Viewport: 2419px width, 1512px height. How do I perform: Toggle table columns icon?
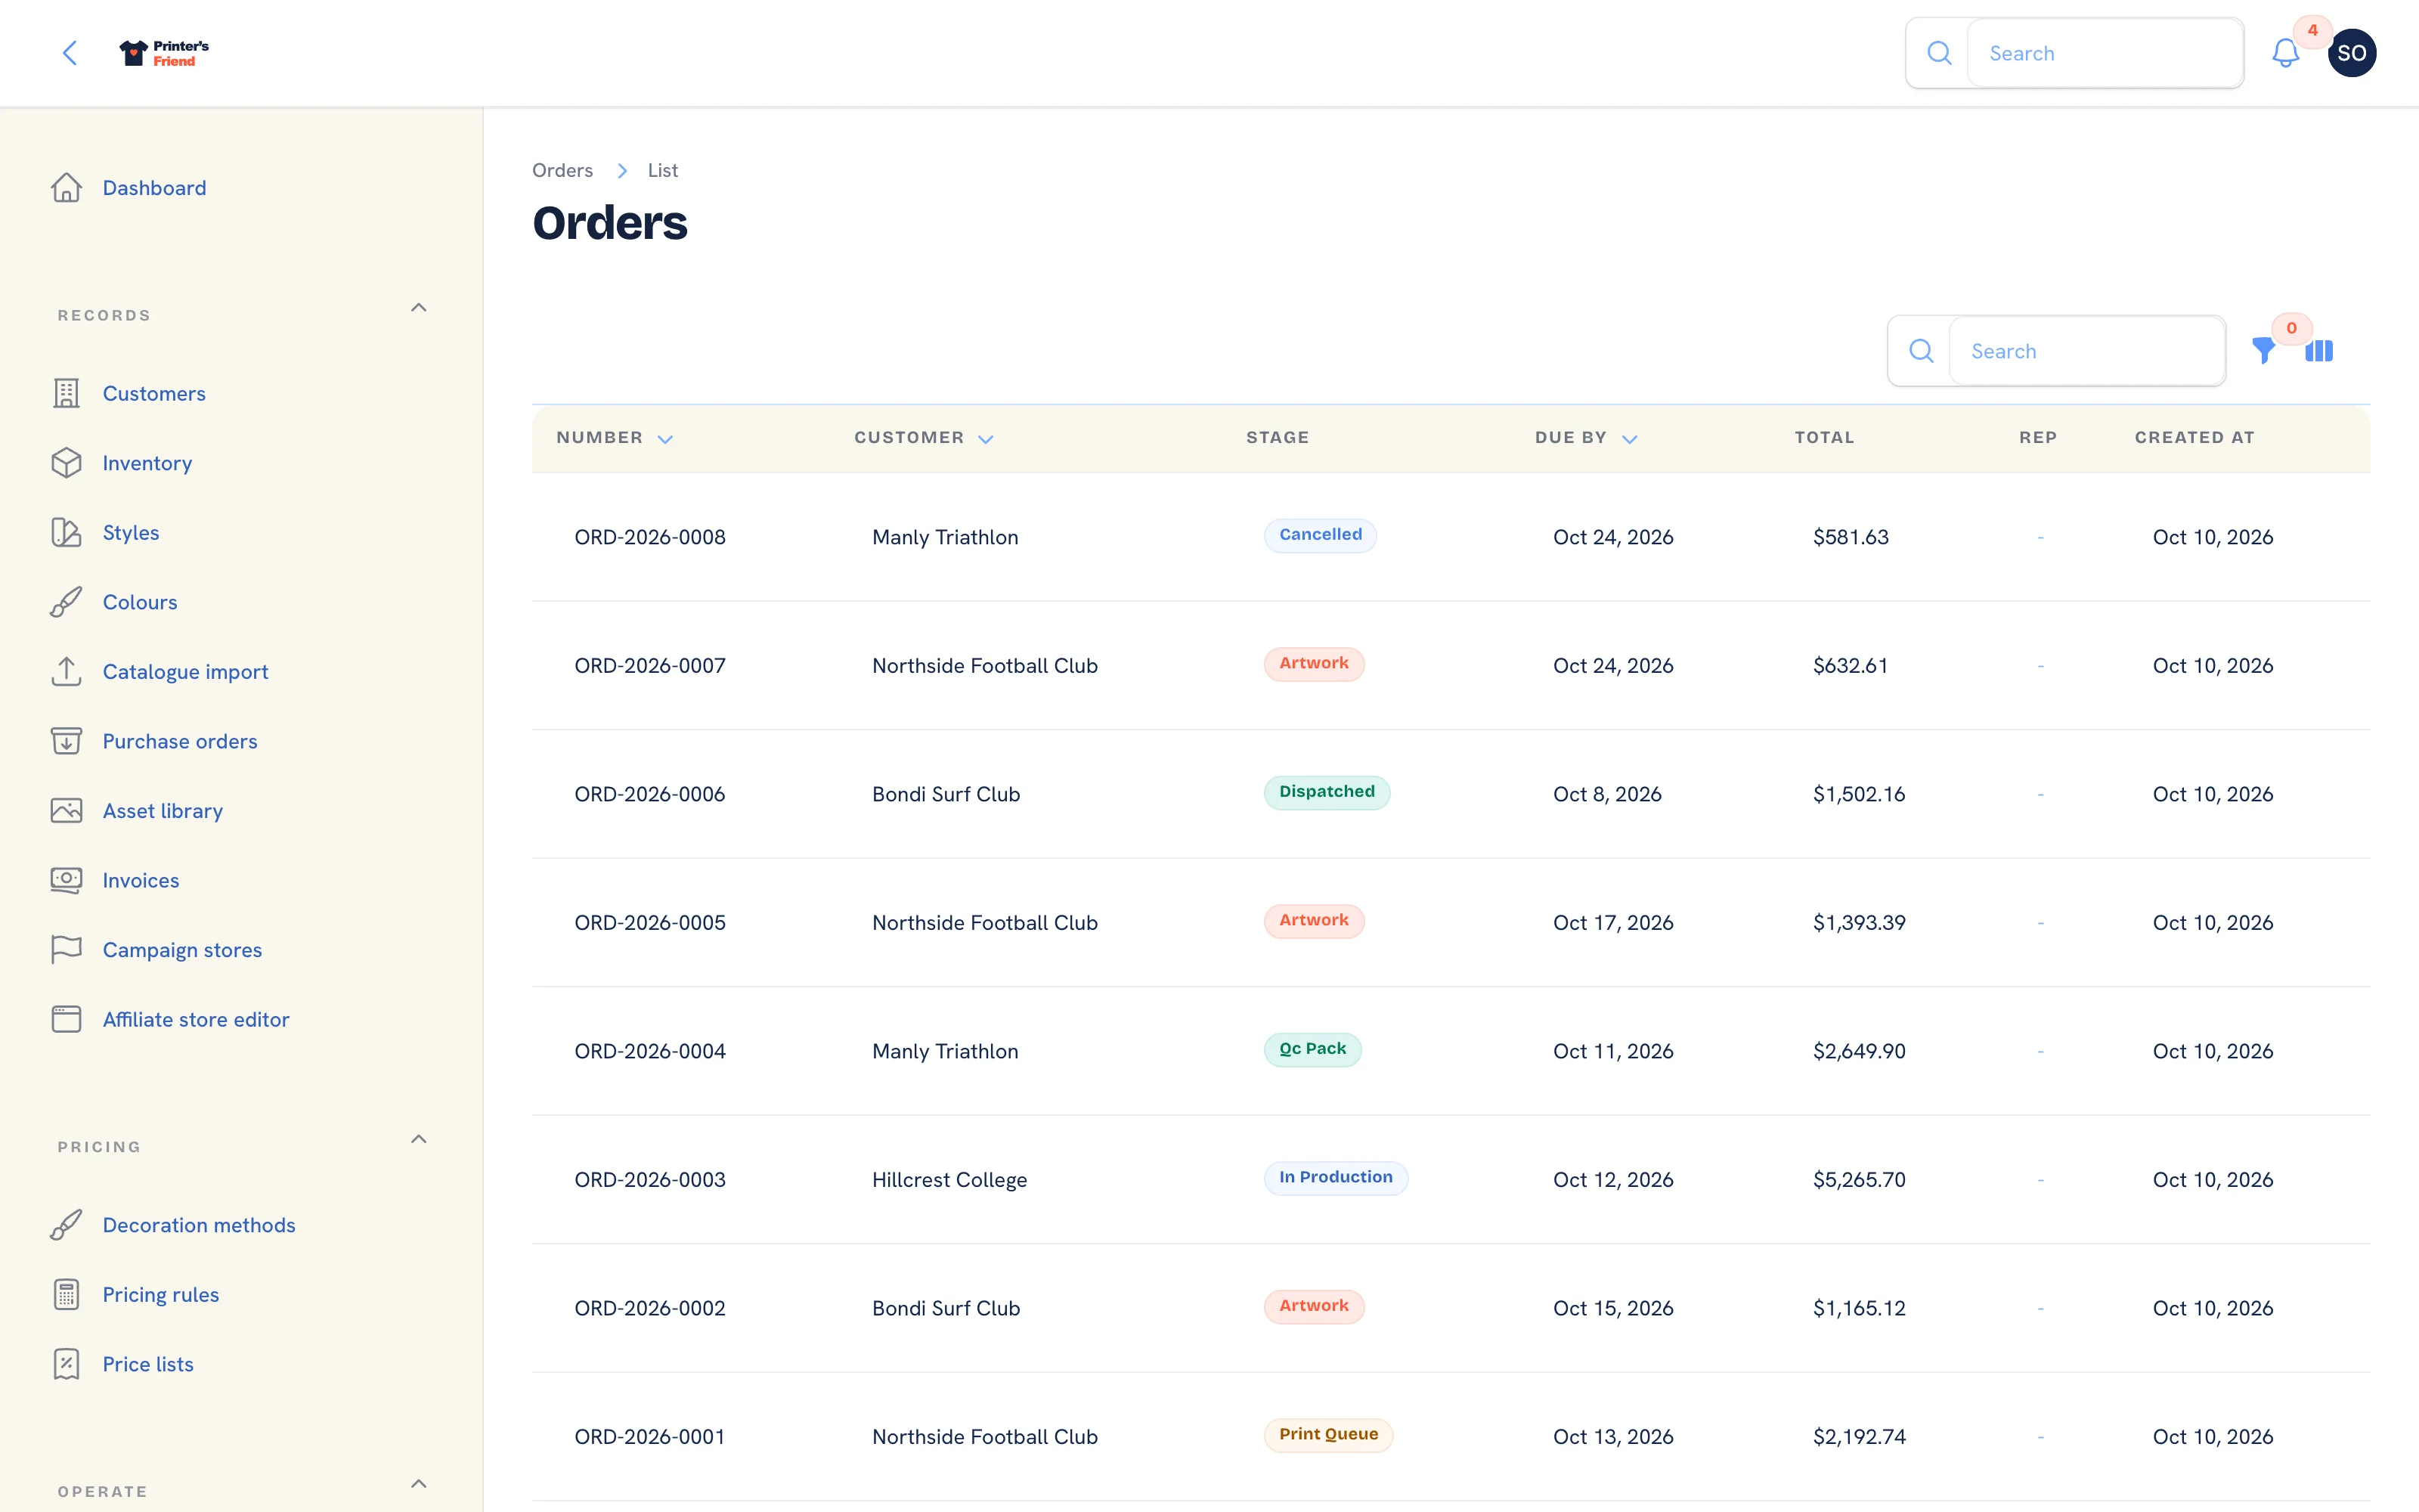[2319, 351]
